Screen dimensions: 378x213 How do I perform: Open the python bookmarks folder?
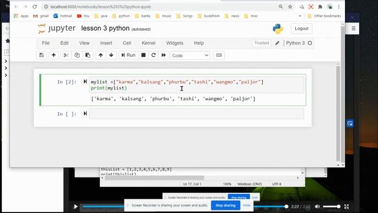tap(121, 16)
